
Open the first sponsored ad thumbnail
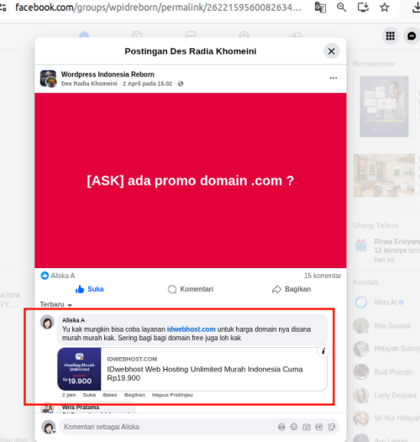tap(384, 107)
